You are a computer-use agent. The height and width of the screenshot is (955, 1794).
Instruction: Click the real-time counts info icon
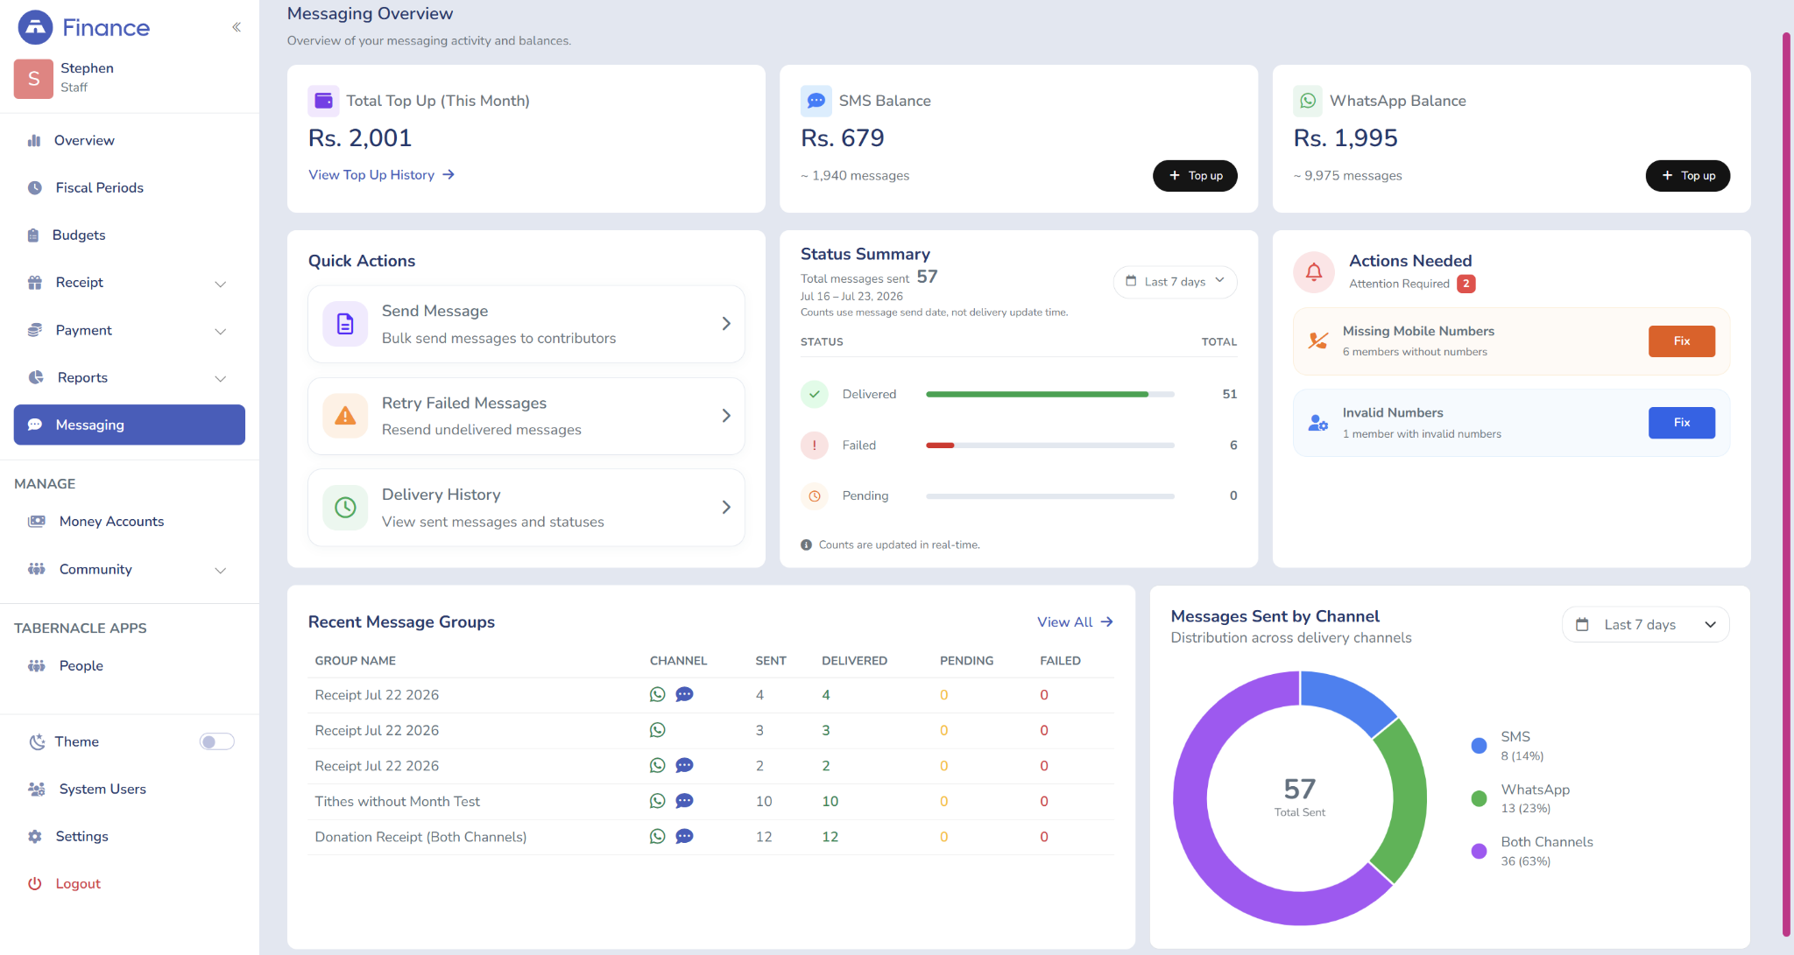pos(806,544)
